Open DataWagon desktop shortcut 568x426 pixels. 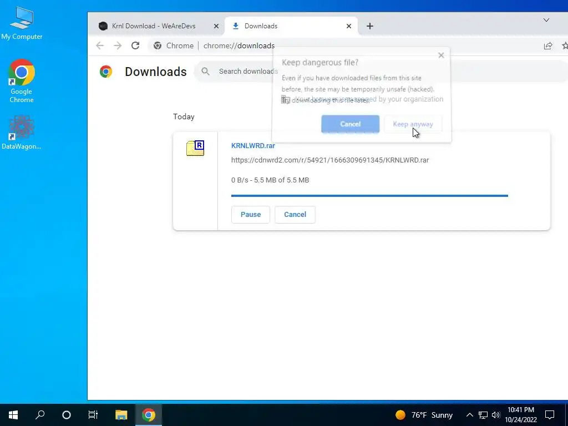click(x=22, y=133)
